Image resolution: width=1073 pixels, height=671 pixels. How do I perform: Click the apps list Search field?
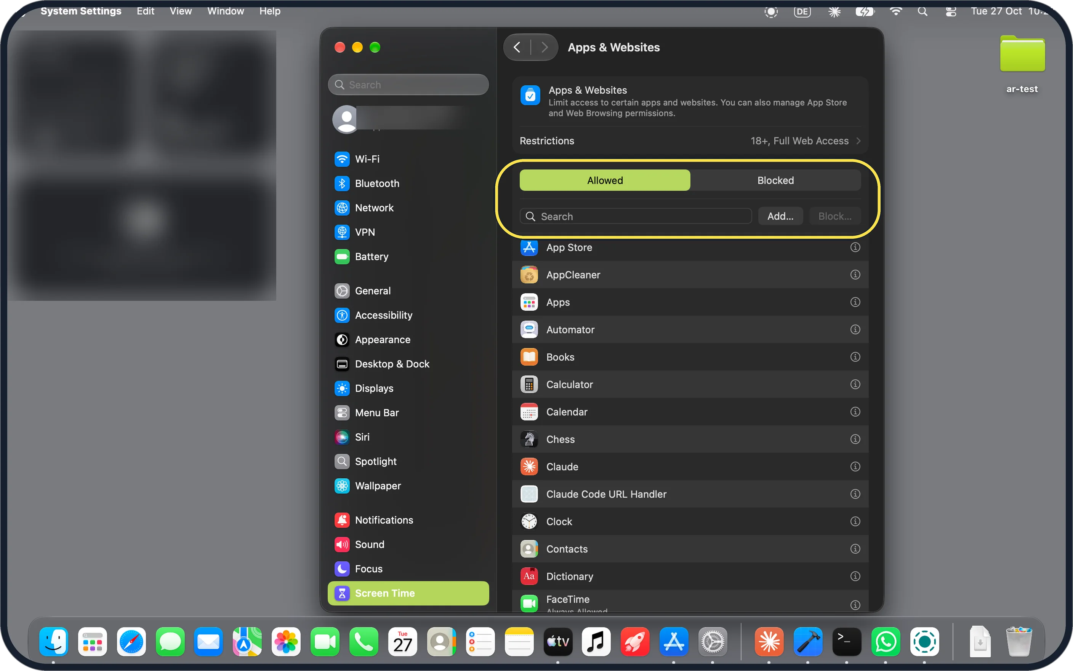[635, 217]
